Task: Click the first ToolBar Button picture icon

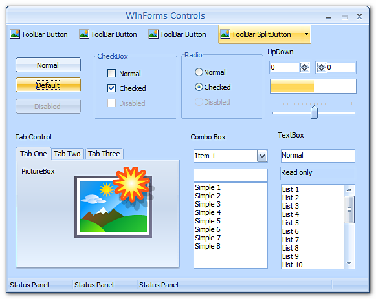Action: [x=15, y=34]
